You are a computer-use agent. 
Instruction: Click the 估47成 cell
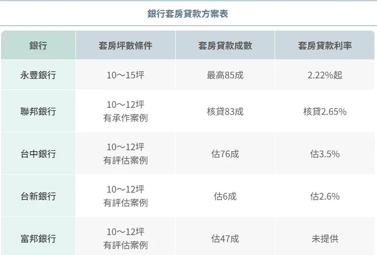click(x=225, y=236)
